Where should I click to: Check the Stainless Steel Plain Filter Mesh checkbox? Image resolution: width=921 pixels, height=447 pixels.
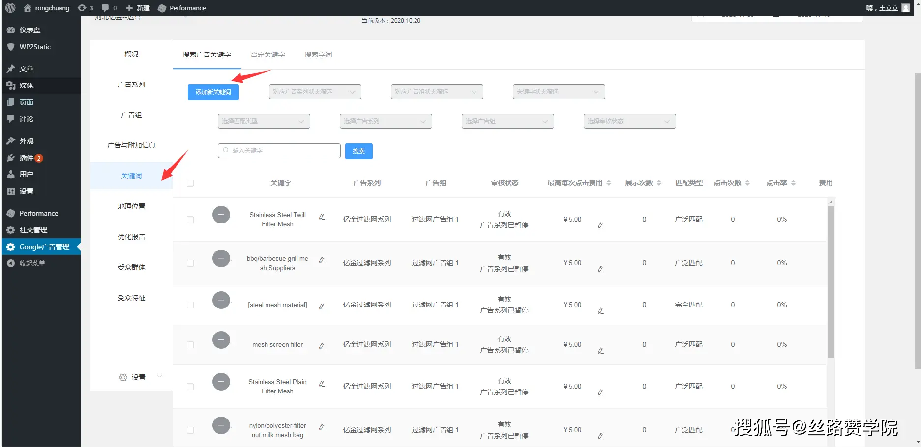pyautogui.click(x=190, y=387)
